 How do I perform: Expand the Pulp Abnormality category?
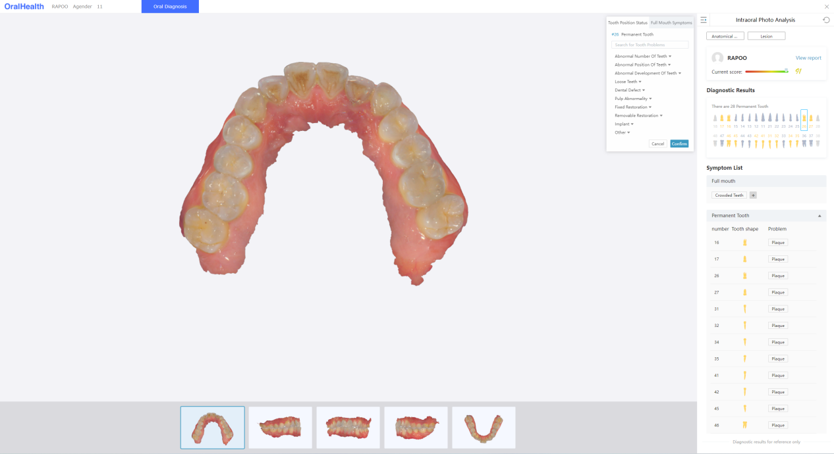[633, 99]
